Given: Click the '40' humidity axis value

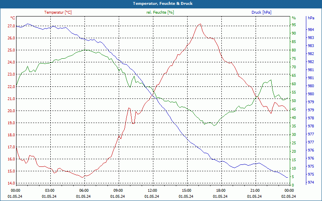Looking at the screenshot, I should [294, 118].
